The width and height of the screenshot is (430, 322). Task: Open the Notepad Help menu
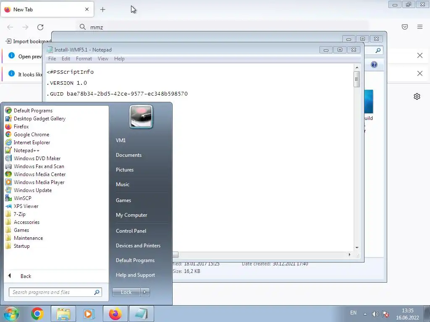tap(119, 59)
